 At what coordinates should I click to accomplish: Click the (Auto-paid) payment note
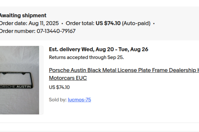(x=136, y=23)
